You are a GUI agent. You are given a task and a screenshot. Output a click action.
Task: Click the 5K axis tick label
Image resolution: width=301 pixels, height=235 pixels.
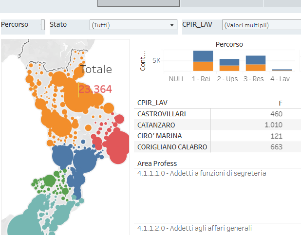point(156,60)
